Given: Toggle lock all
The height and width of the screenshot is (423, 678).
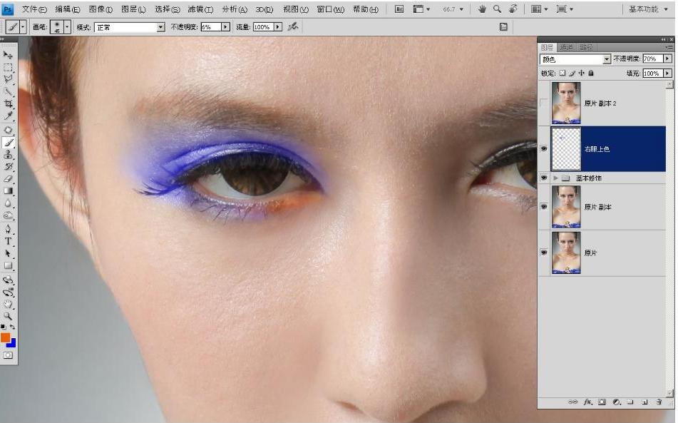Looking at the screenshot, I should pos(591,73).
